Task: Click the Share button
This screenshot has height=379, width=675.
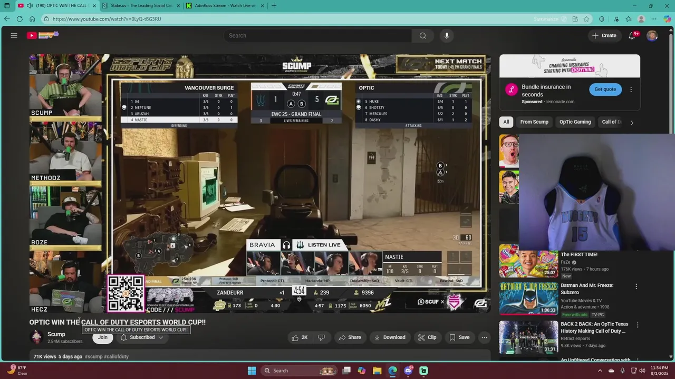Action: (350, 337)
